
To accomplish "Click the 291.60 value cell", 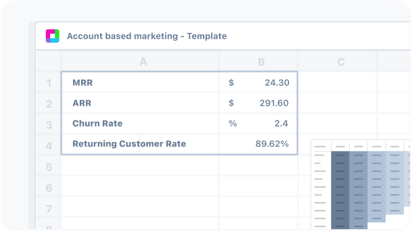I will click(x=258, y=103).
